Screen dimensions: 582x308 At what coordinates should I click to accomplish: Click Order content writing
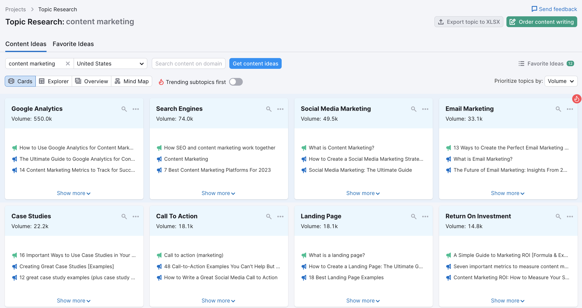click(541, 22)
